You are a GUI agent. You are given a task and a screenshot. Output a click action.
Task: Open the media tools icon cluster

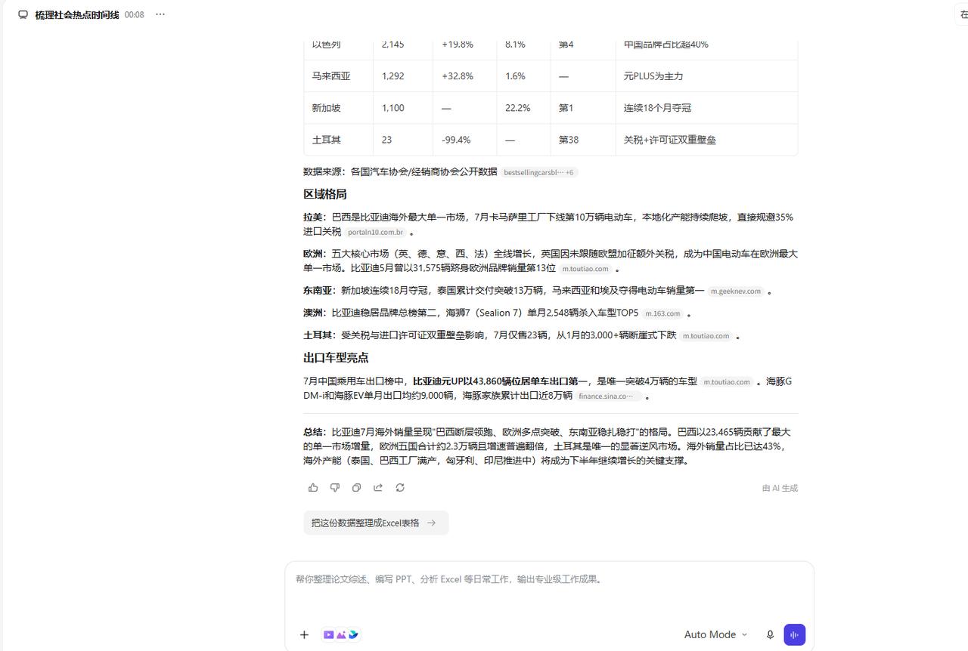[x=341, y=635]
